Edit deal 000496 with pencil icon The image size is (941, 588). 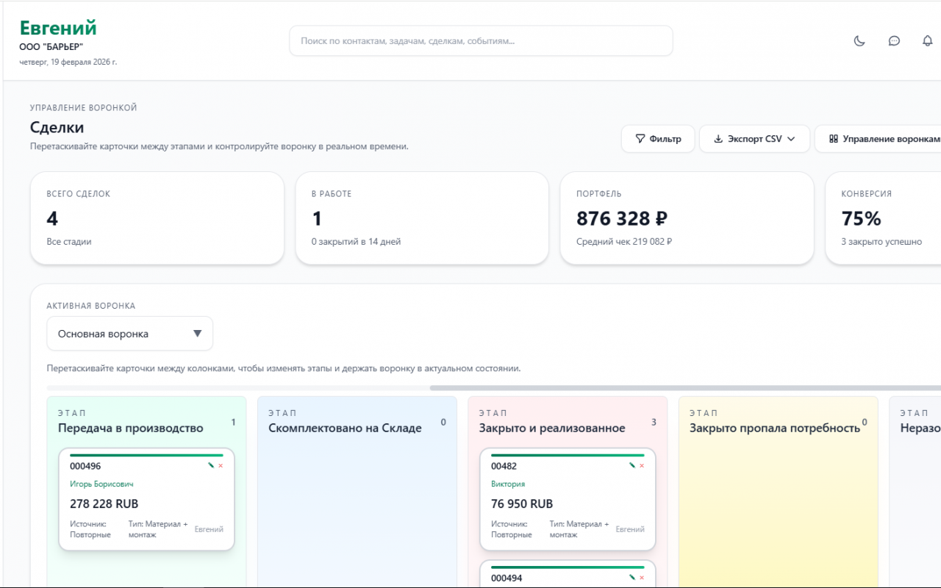click(211, 466)
